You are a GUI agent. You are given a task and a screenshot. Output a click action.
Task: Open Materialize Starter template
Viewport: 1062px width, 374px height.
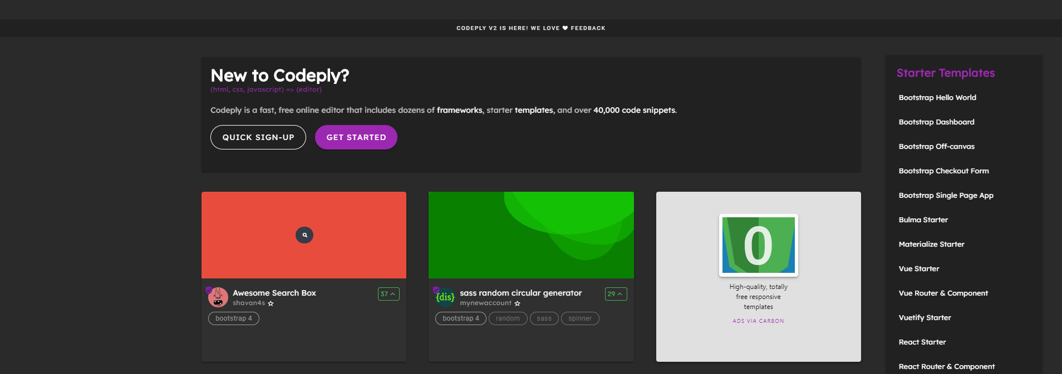tap(931, 244)
